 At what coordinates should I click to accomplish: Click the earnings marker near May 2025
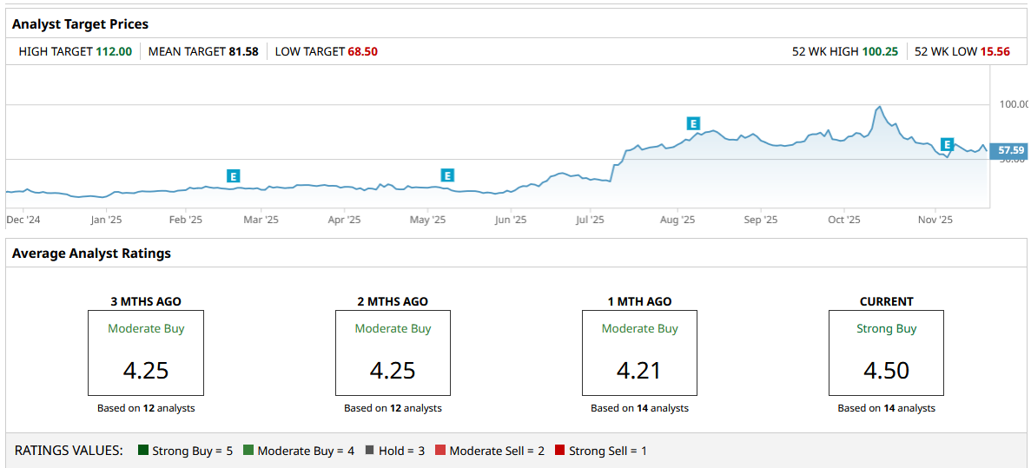point(447,175)
